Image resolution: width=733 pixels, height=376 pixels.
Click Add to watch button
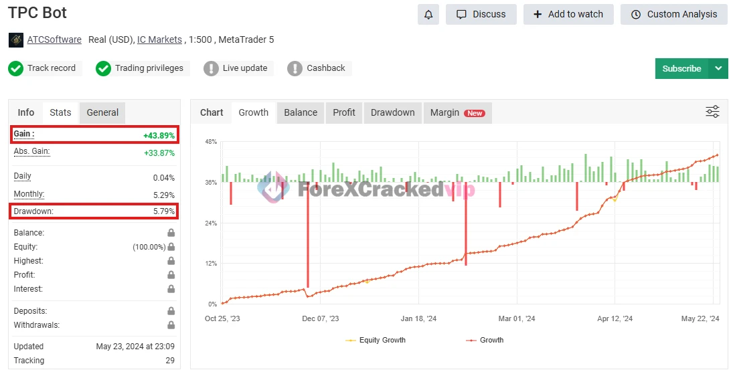(568, 15)
